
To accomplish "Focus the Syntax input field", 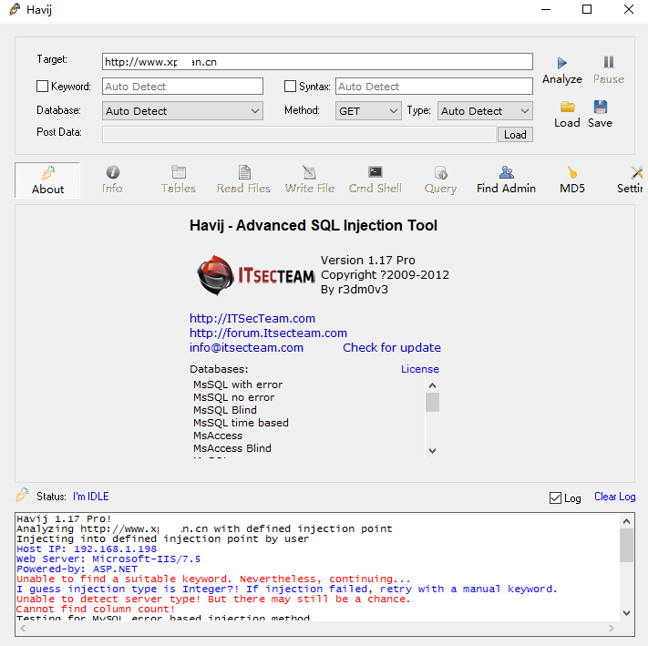I will [434, 87].
